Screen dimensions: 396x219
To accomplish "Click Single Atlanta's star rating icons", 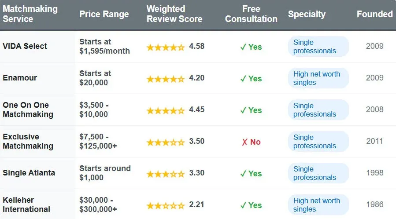I will pos(166,174).
